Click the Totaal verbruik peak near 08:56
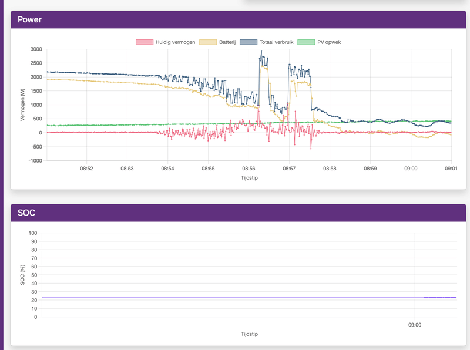The image size is (470, 350). point(261,51)
